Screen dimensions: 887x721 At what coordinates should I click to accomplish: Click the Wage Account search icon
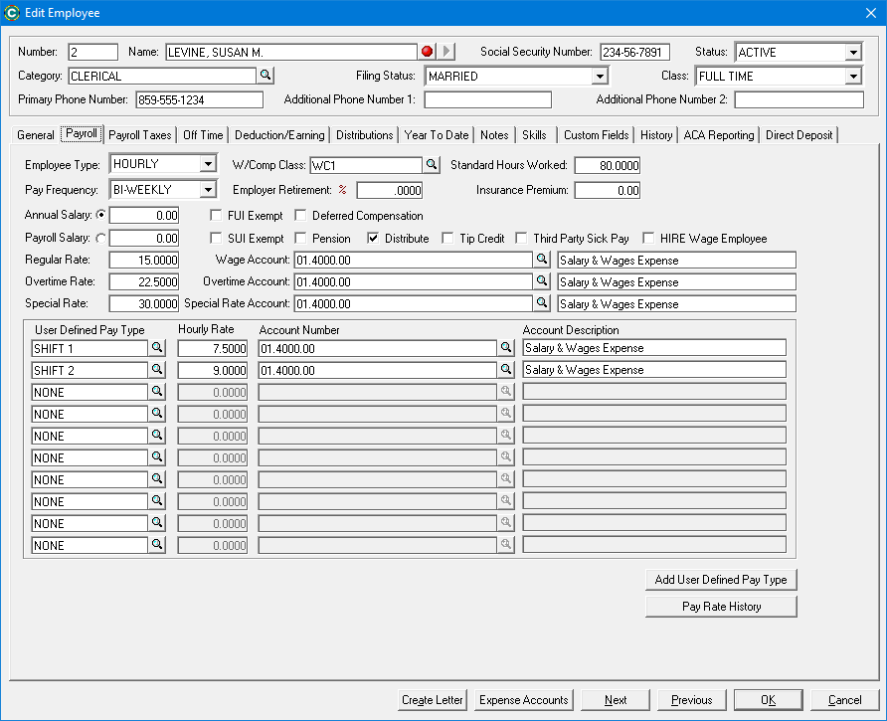click(x=541, y=260)
